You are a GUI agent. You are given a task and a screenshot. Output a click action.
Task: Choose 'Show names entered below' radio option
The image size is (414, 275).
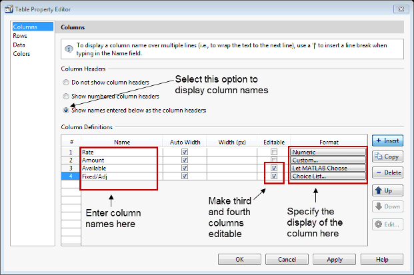65,111
